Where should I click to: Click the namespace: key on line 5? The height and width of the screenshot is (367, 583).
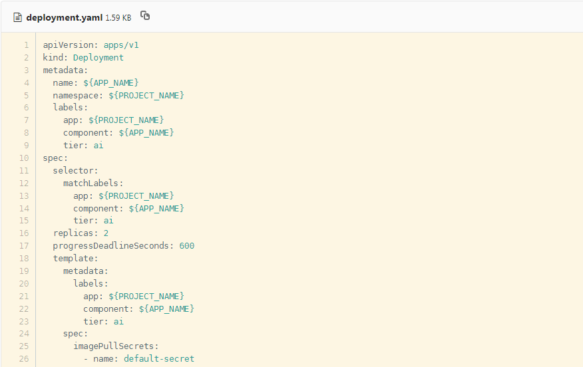[78, 96]
